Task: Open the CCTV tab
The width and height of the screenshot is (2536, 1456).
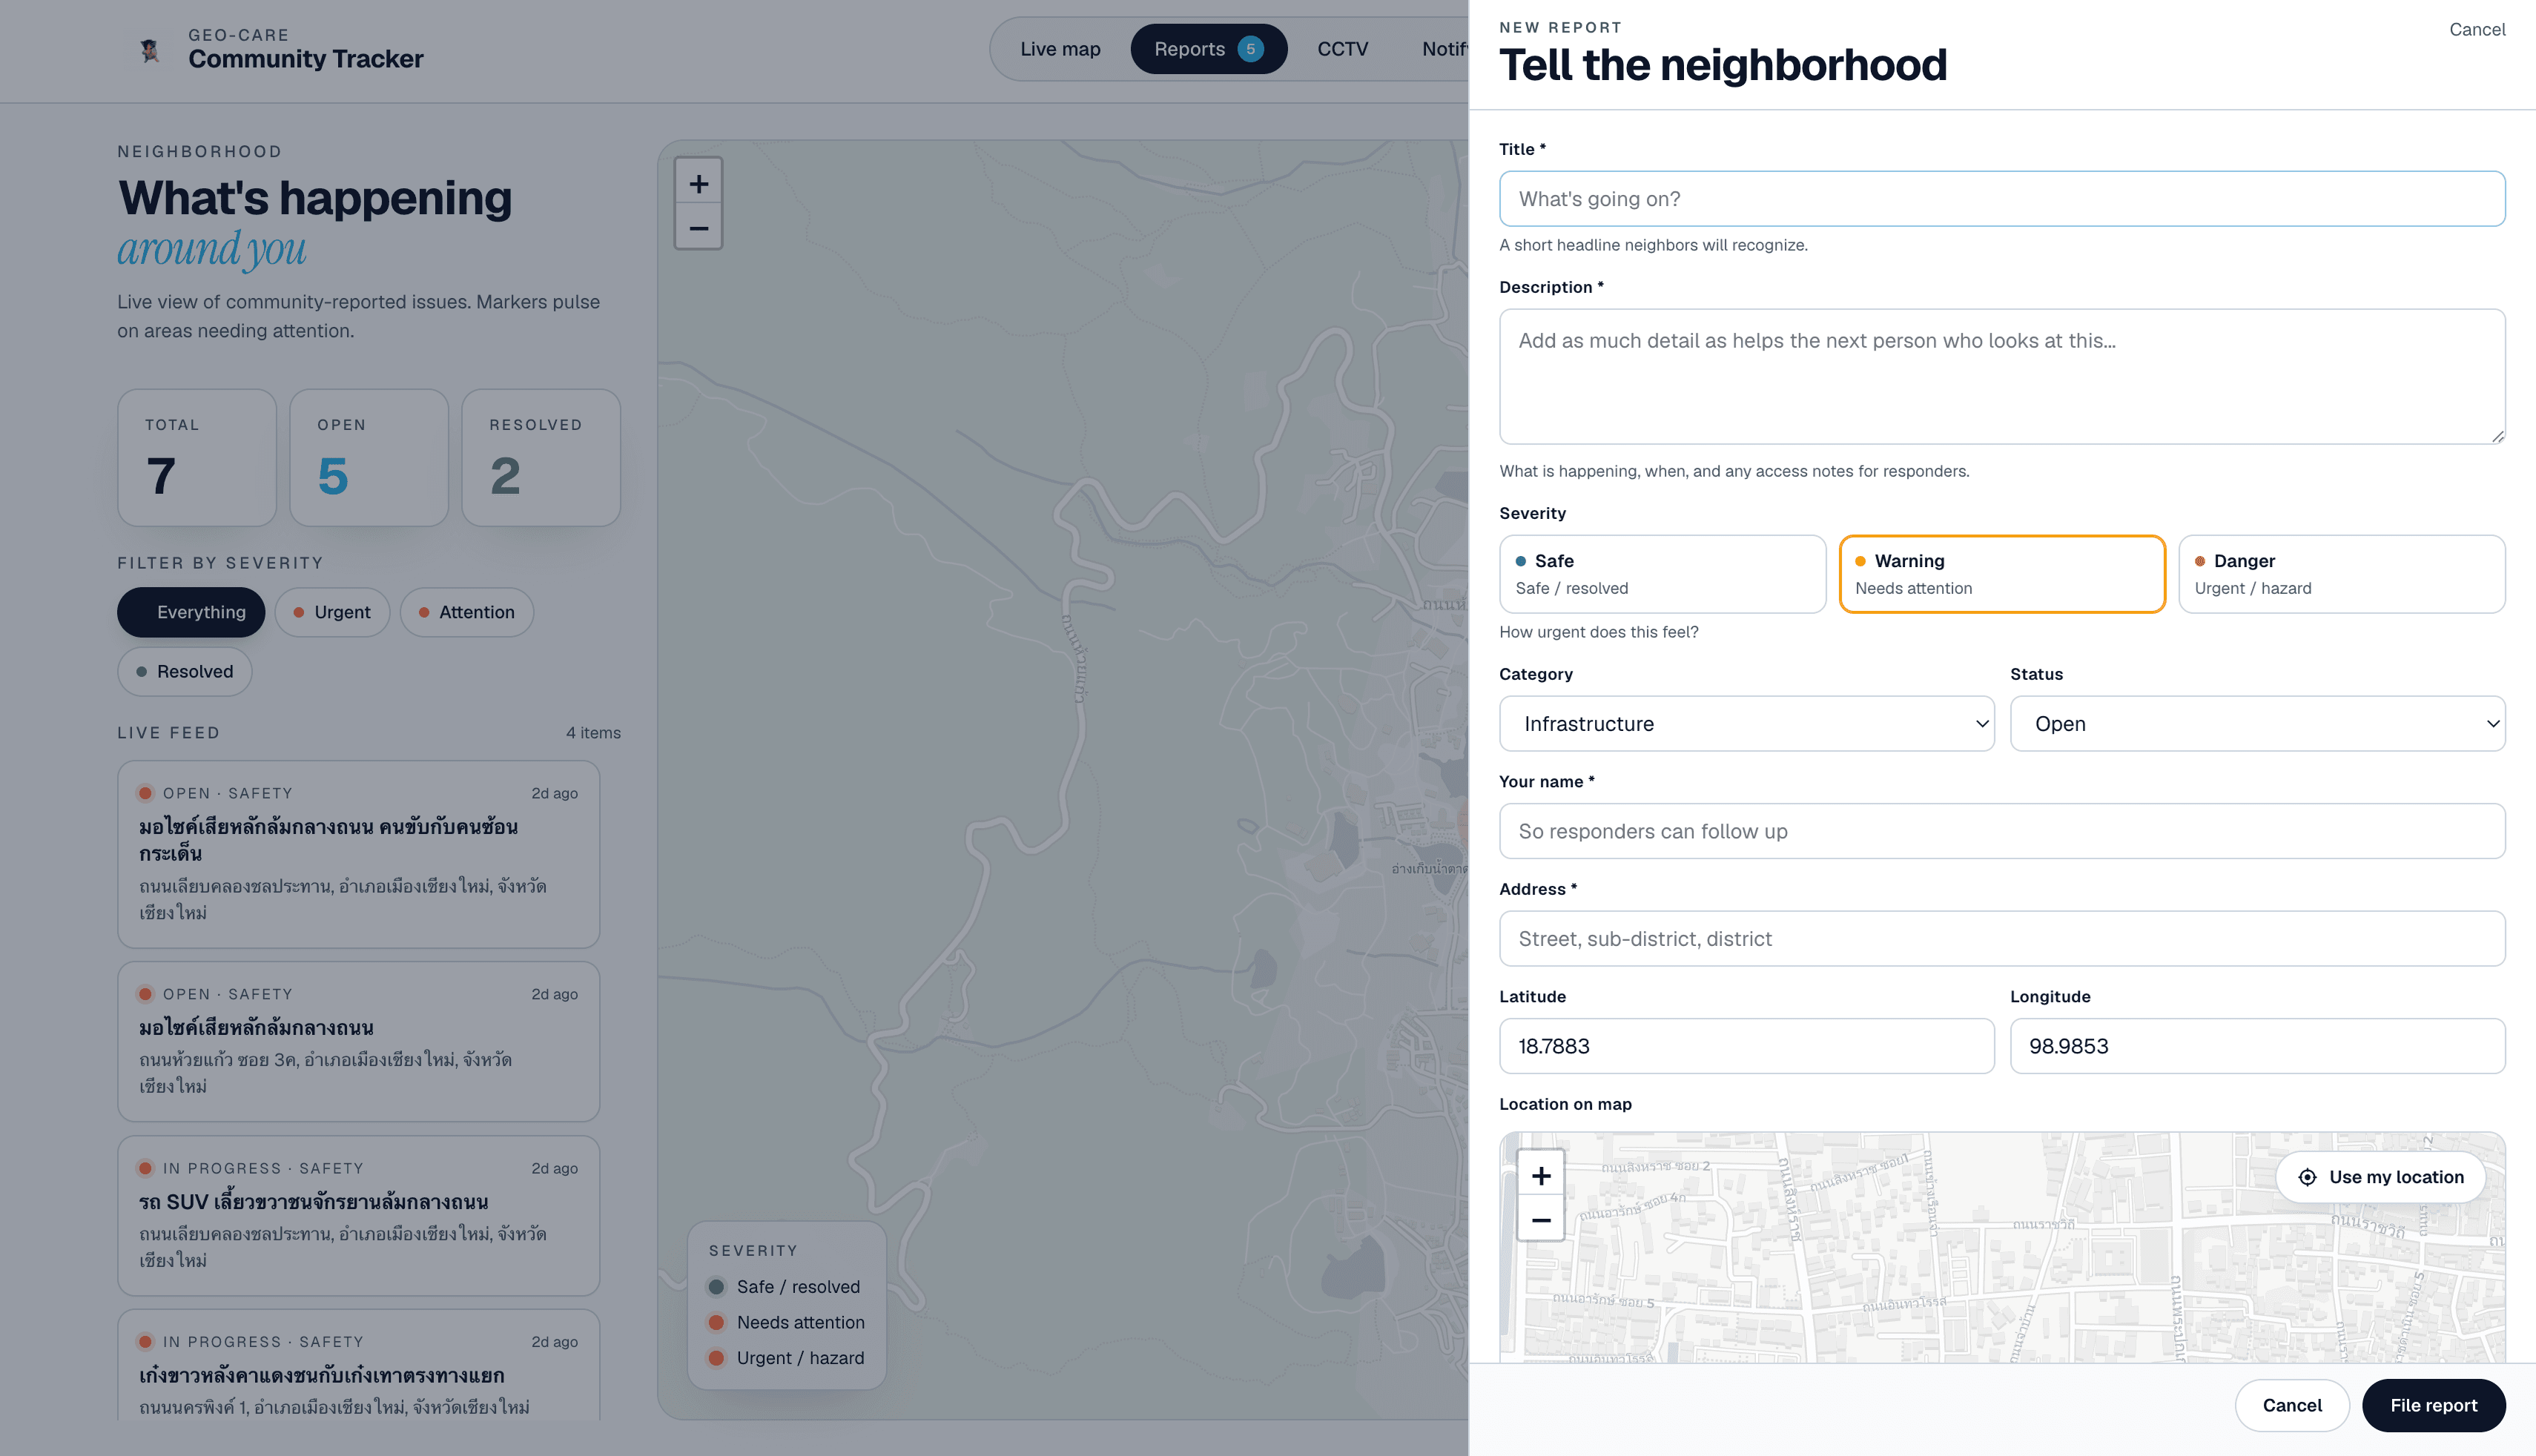Action: tap(1342, 49)
